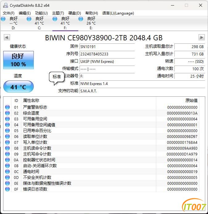Select the 已用寿命百分比 attribute name

(37, 131)
